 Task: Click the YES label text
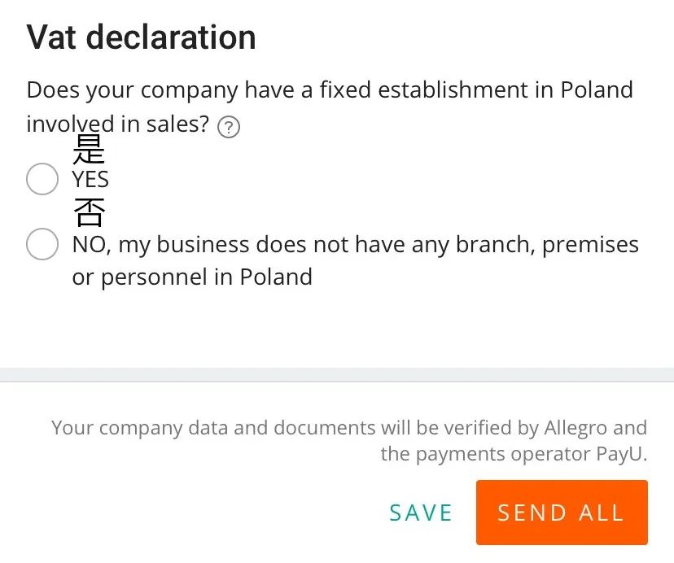(90, 179)
